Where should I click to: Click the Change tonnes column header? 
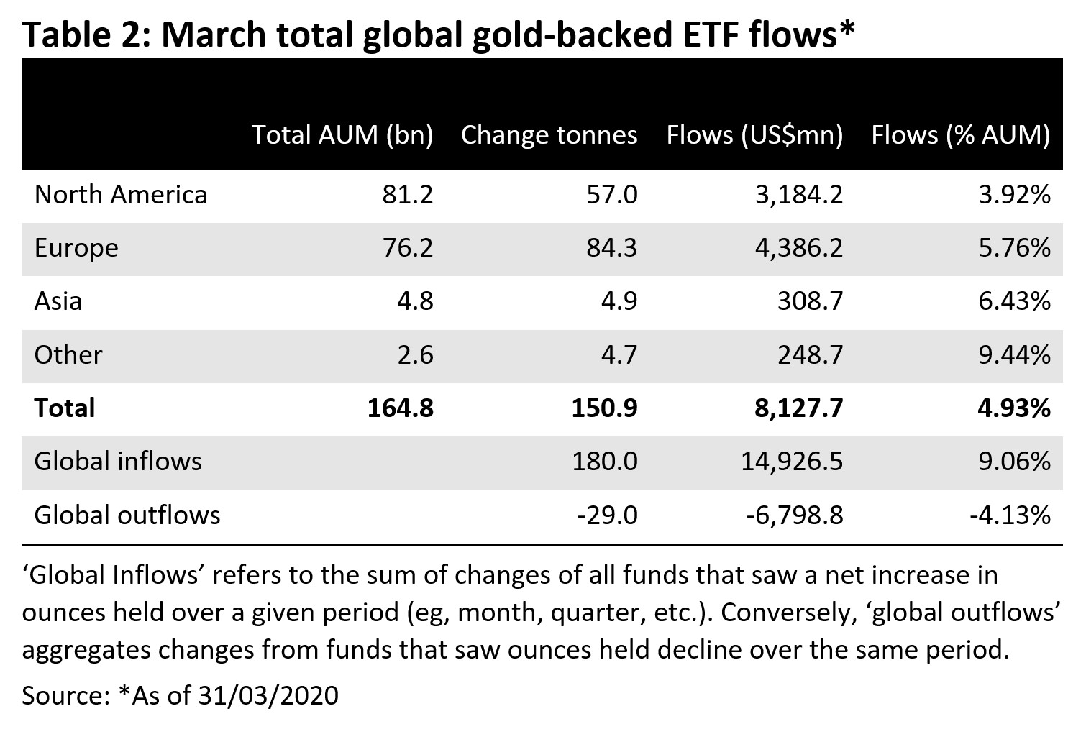pyautogui.click(x=549, y=134)
